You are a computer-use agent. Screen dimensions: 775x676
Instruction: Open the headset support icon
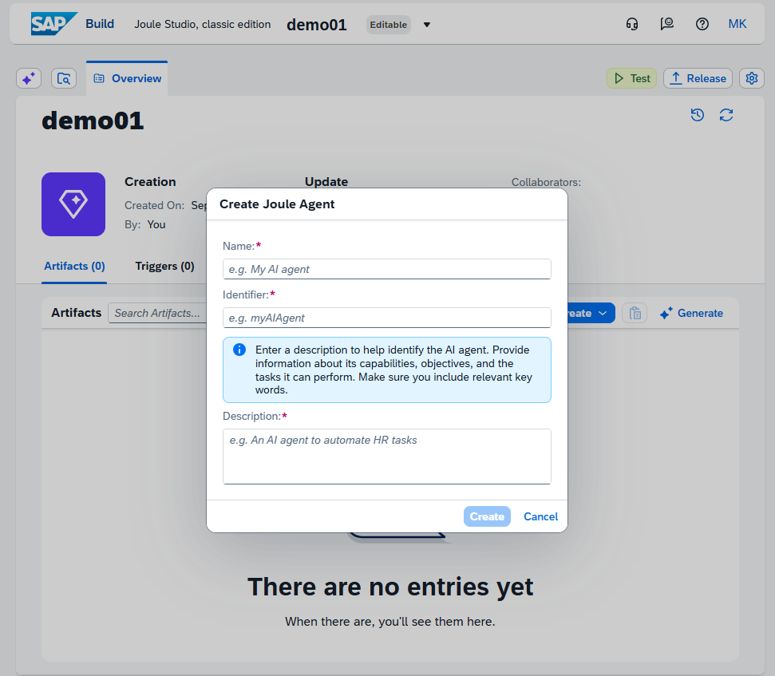point(631,24)
